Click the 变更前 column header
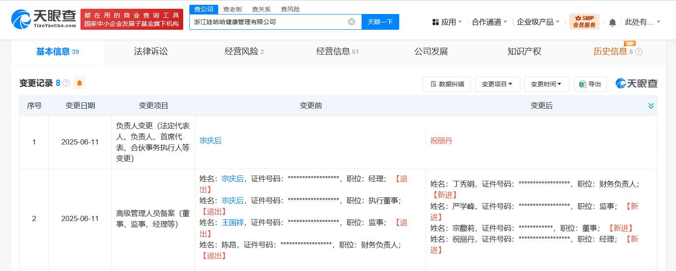Image resolution: width=676 pixels, height=271 pixels. pos(311,106)
